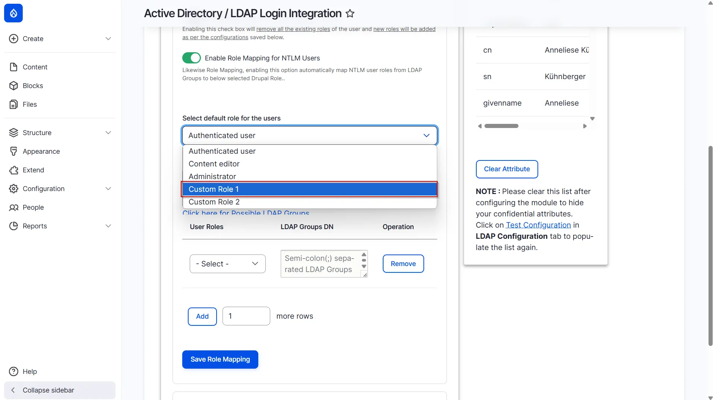Choose Custom Role 1 option
This screenshot has width=713, height=400.
click(x=310, y=189)
